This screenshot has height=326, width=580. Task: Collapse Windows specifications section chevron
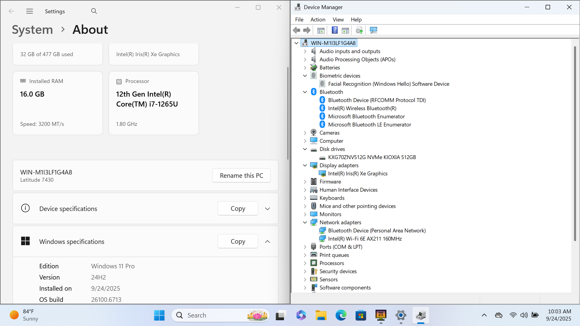267,241
